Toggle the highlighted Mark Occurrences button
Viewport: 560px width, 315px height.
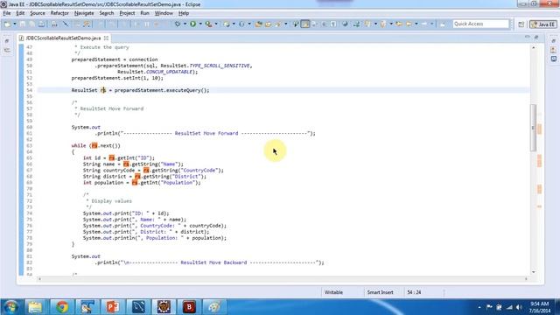click(x=305, y=24)
